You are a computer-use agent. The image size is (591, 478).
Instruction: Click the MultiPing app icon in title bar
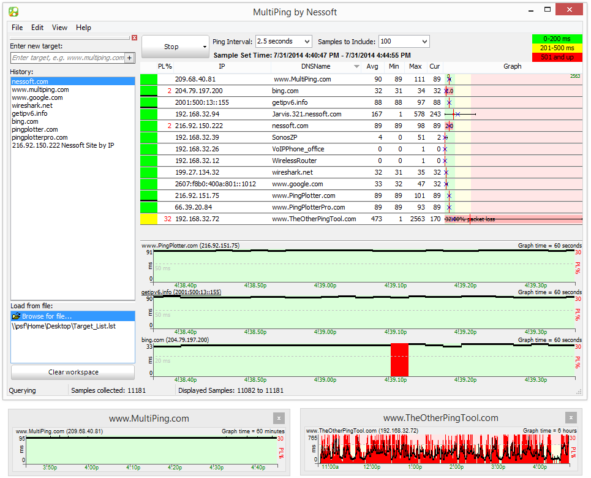point(13,12)
